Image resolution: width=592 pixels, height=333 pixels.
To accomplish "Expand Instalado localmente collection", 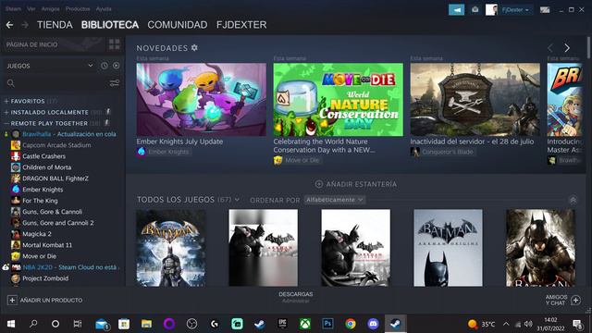I will point(6,112).
